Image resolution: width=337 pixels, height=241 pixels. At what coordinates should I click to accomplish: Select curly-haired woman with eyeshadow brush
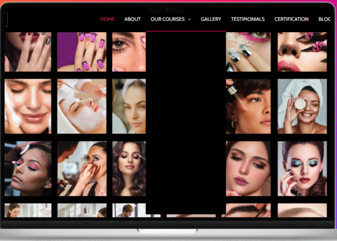[x=129, y=169]
